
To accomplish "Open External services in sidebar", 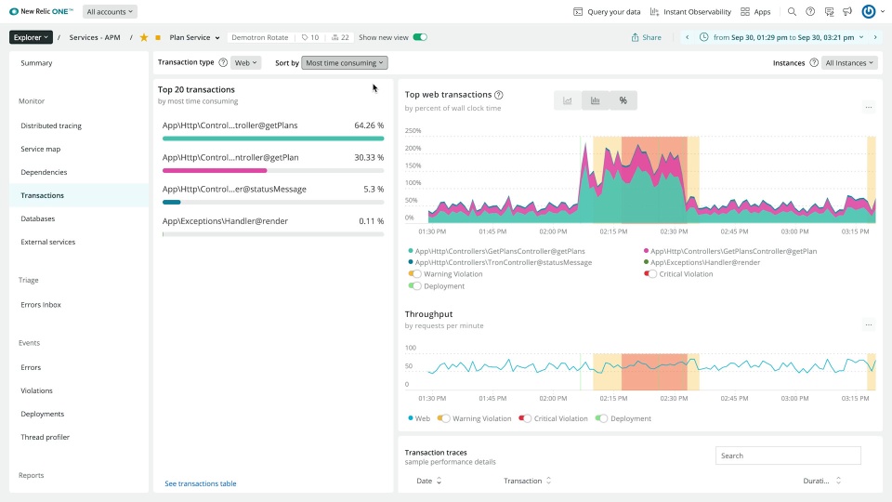I will tap(47, 242).
